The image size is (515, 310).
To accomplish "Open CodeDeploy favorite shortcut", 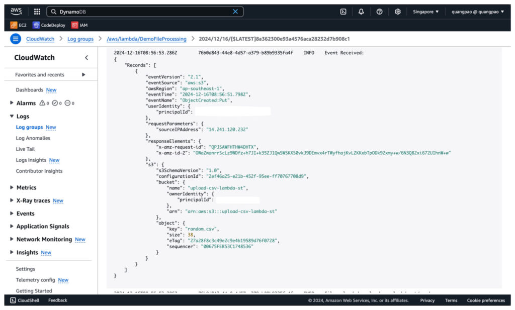I will [x=49, y=25].
